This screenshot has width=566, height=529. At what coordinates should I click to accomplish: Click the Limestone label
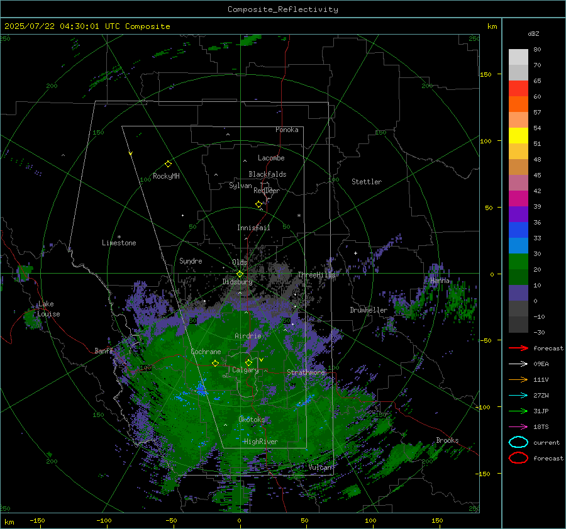pos(119,243)
